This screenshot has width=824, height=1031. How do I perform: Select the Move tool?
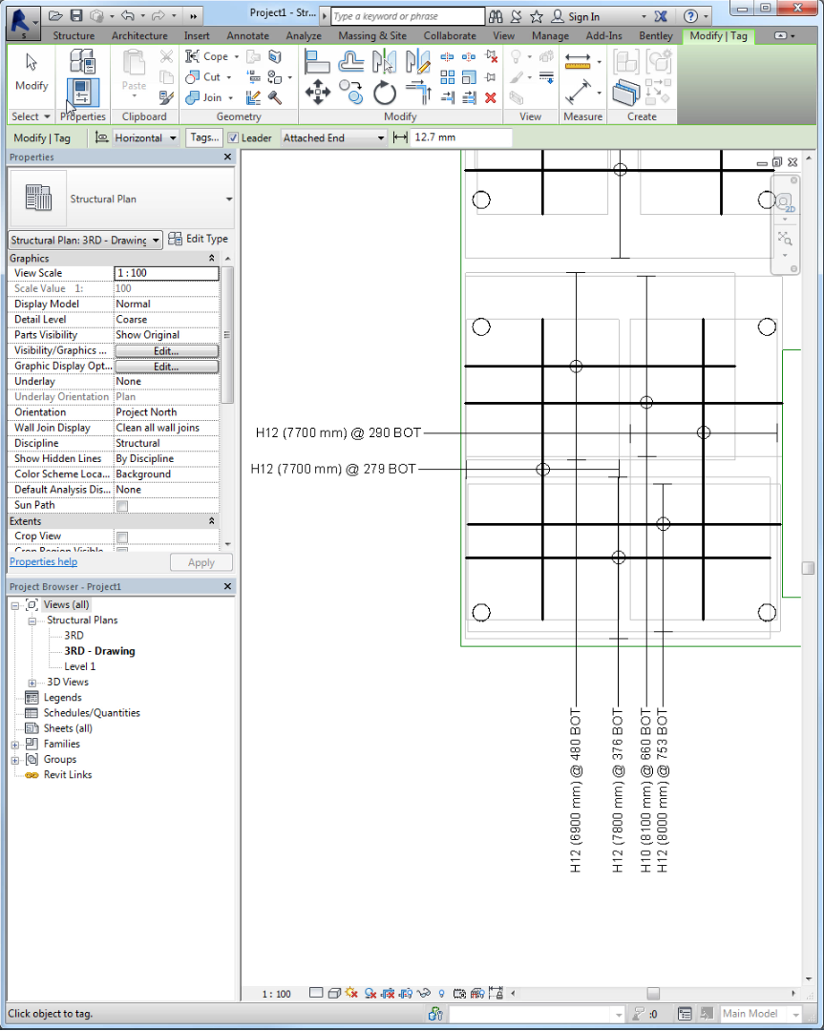tap(318, 92)
